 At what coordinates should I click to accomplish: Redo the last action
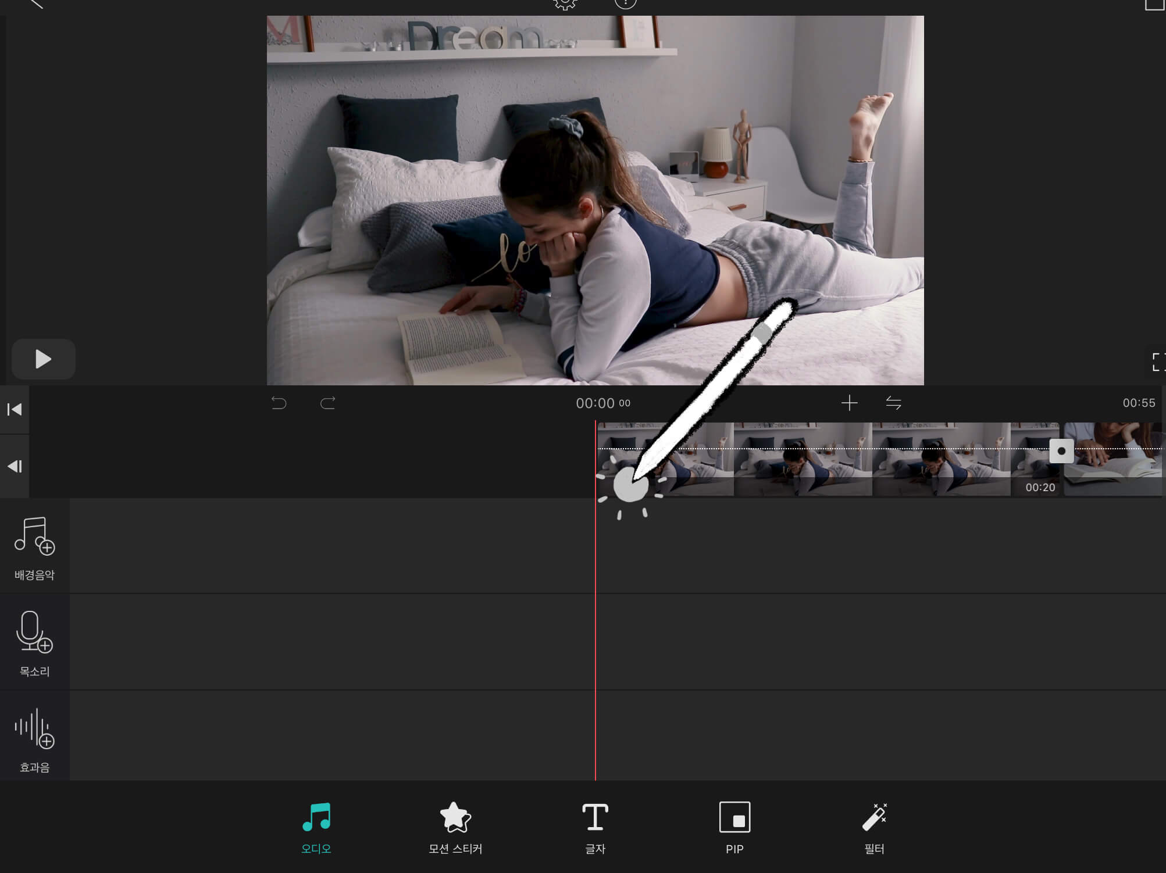(328, 403)
